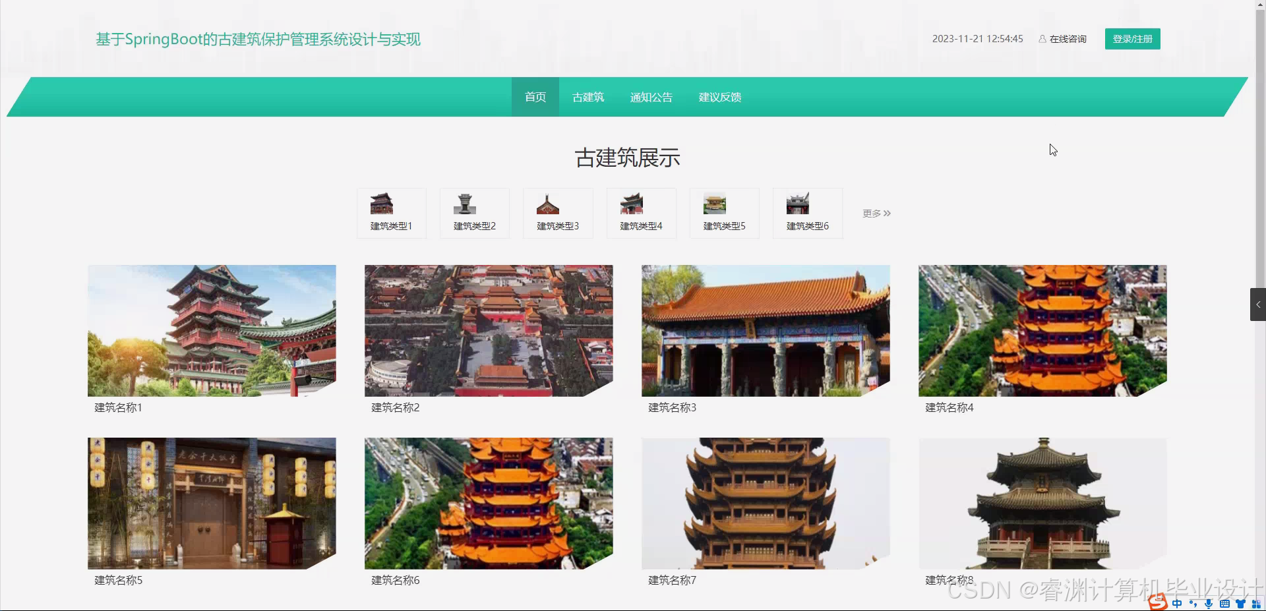
Task: Open the 建议反馈 menu item
Action: tap(720, 97)
